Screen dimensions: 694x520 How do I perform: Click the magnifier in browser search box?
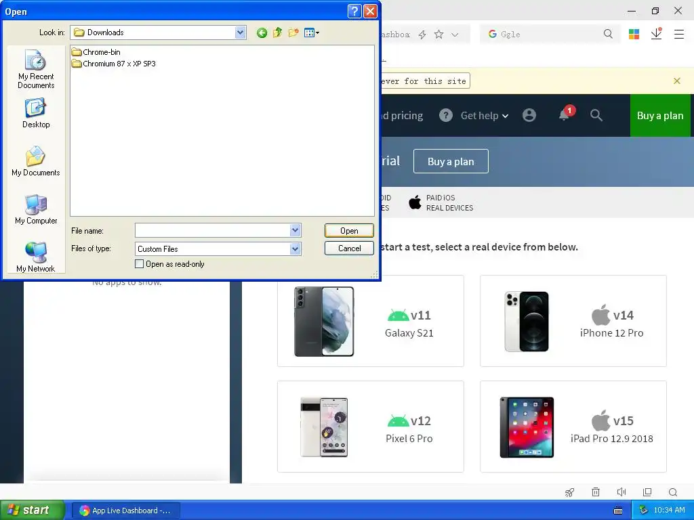pos(608,34)
